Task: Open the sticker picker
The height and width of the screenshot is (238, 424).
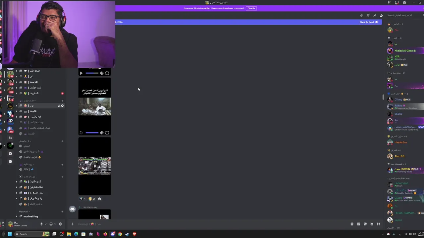Action: point(365,224)
